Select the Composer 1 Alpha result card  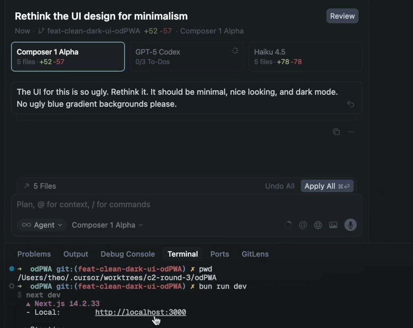coord(68,56)
